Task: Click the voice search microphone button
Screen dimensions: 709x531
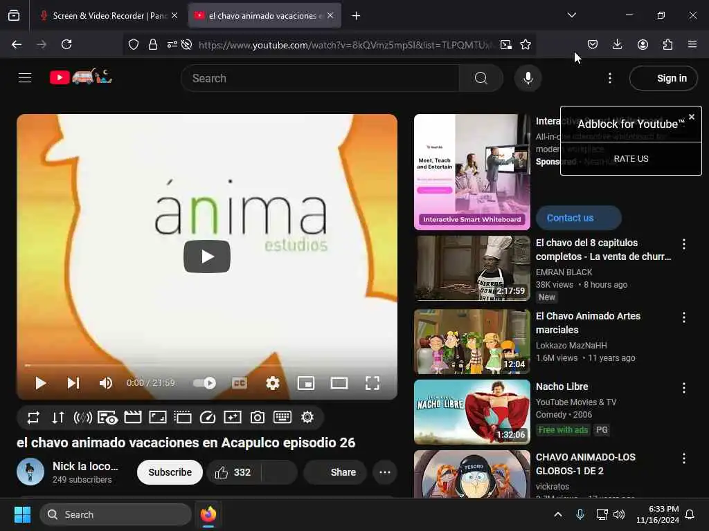Action: [528, 78]
